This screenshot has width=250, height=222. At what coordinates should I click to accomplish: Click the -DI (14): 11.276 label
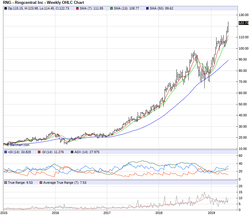(x=52, y=152)
